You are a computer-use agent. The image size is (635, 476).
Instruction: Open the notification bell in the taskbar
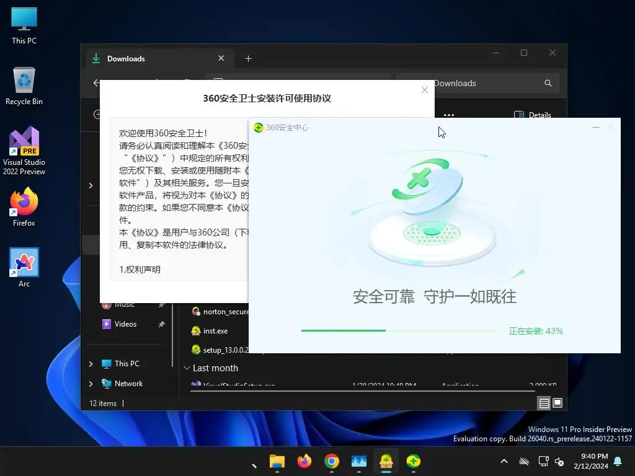coord(618,461)
